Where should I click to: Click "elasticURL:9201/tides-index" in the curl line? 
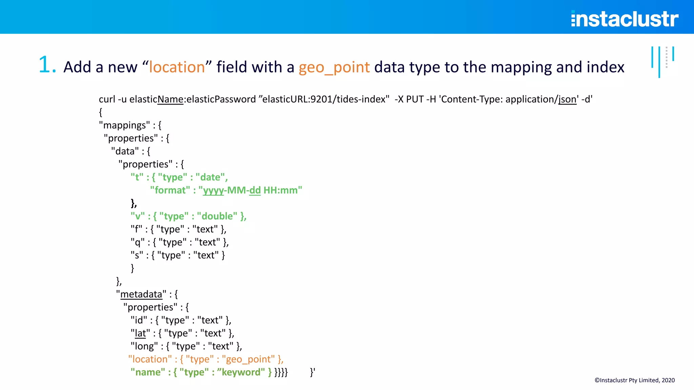tap(324, 99)
